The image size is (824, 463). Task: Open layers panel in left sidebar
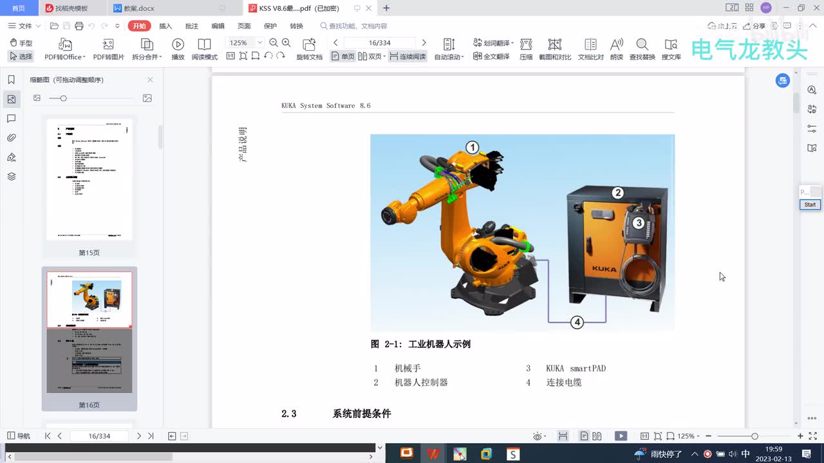click(11, 176)
